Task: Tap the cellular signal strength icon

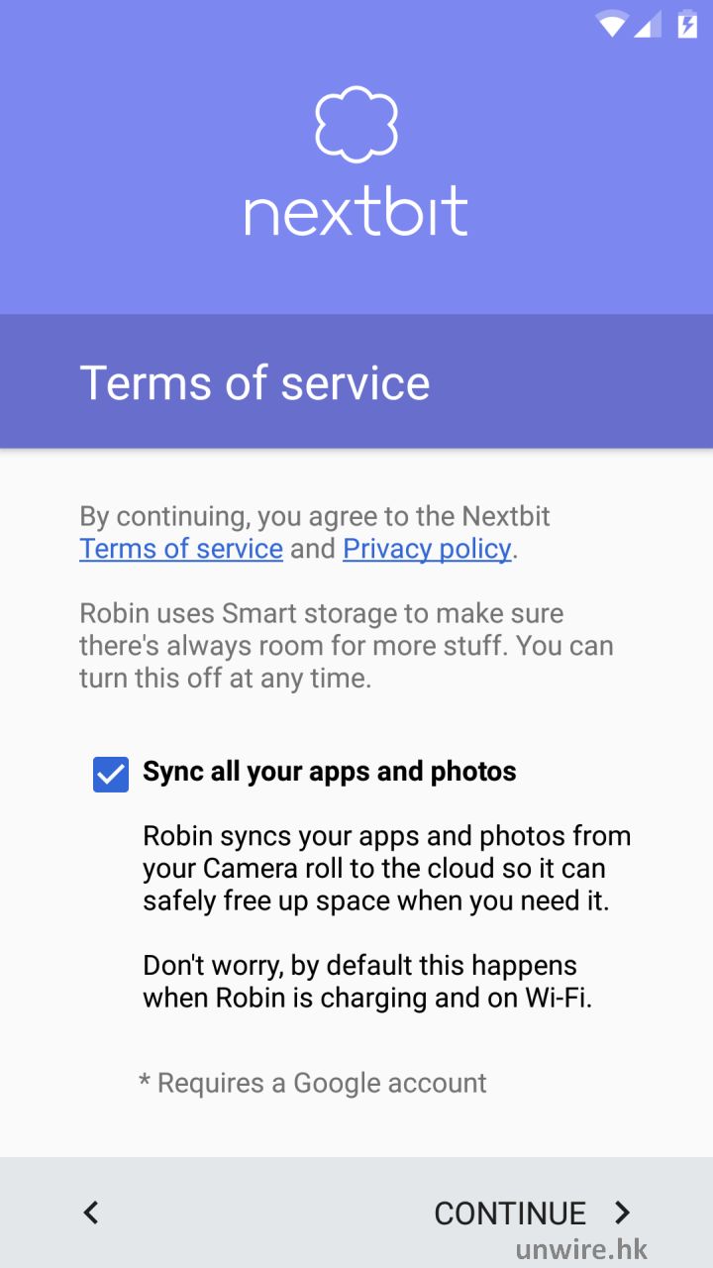Action: coord(648,24)
